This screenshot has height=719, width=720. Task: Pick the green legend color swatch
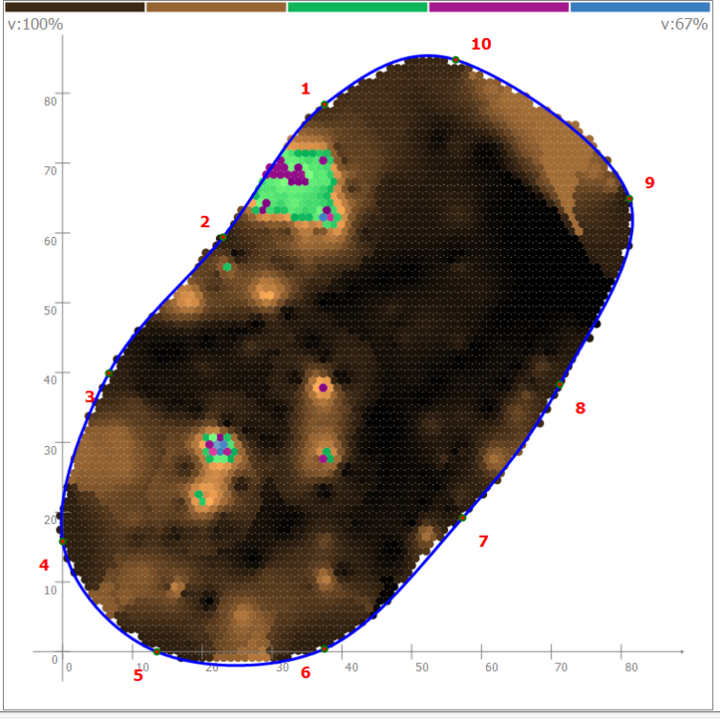click(357, 7)
